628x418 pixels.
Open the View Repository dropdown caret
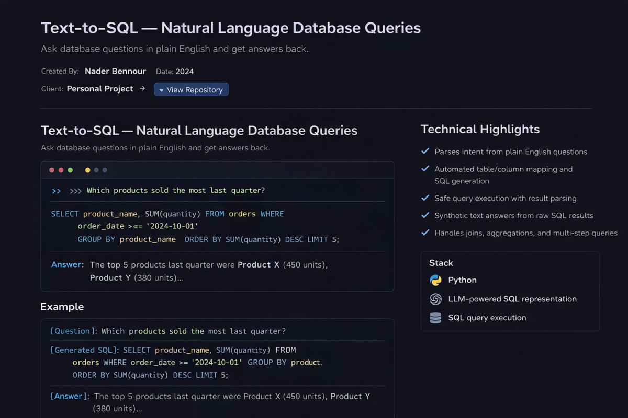click(161, 89)
